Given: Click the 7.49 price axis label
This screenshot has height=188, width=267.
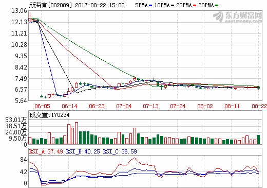Looking at the screenshot, I should coord(21,79).
